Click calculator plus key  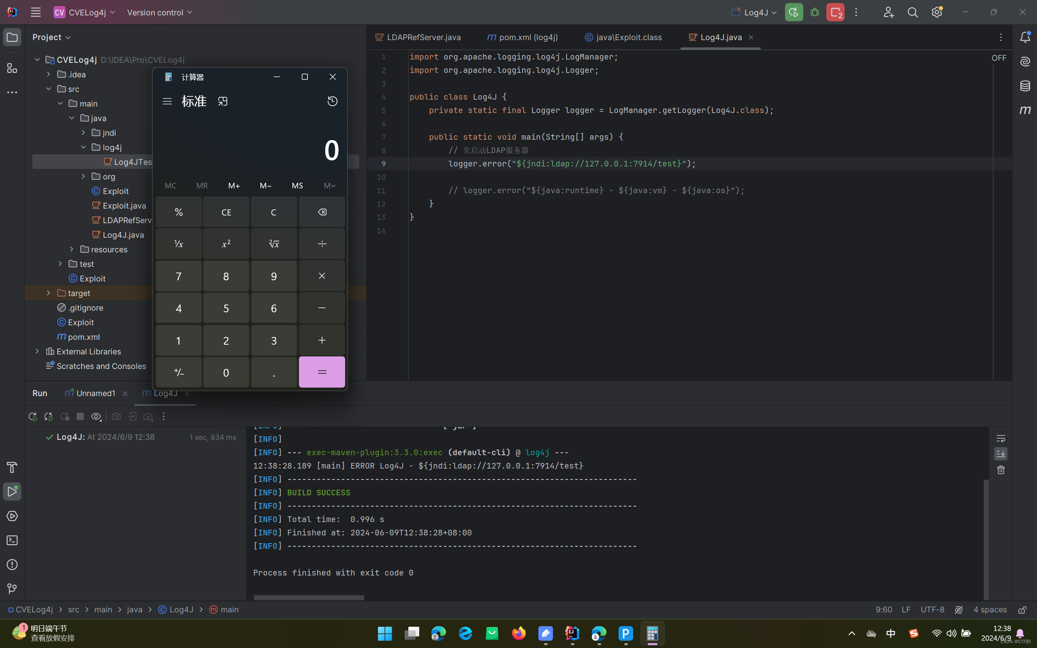tap(322, 340)
